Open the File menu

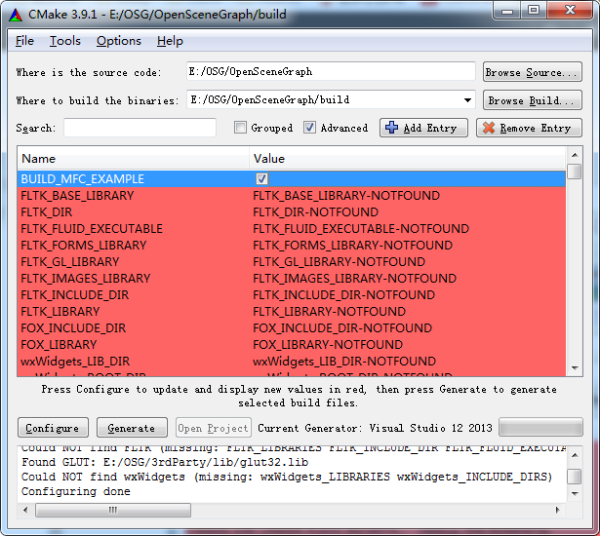tap(24, 40)
